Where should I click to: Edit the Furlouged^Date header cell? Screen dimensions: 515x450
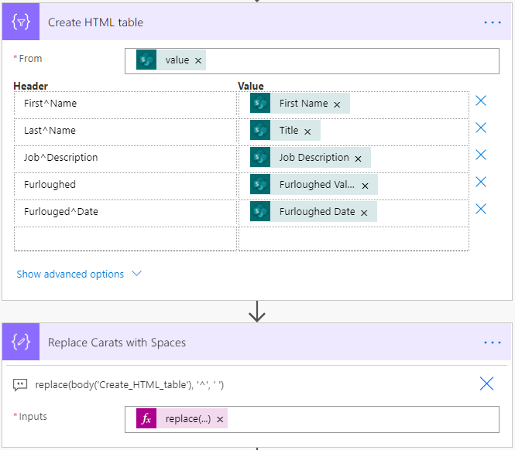pyautogui.click(x=125, y=212)
